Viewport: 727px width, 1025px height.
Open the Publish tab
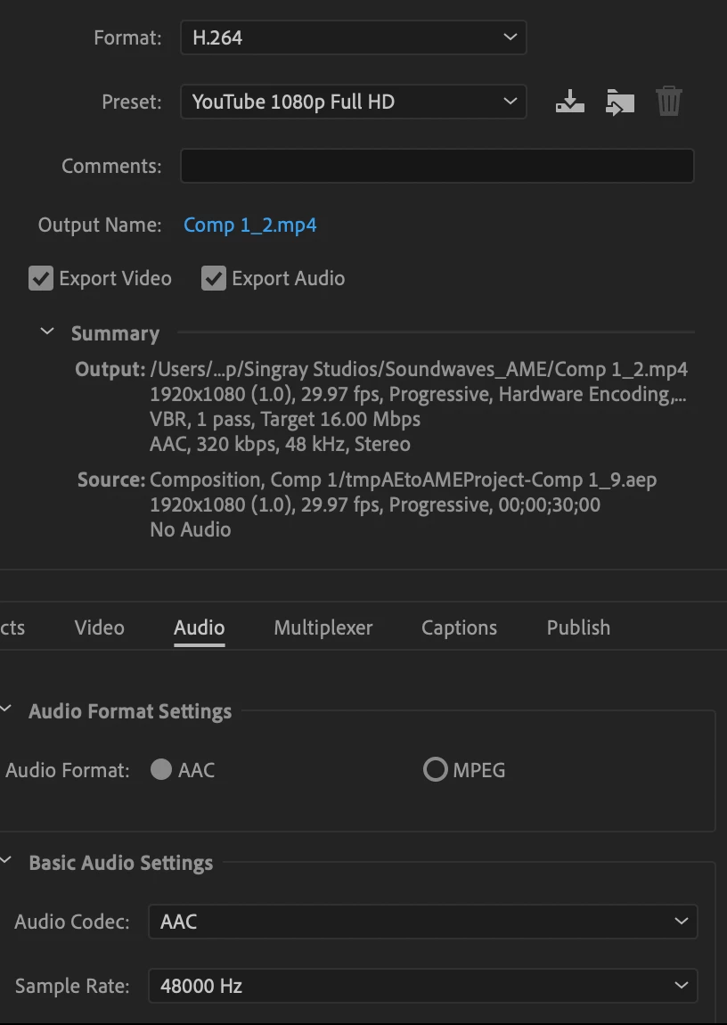pyautogui.click(x=579, y=627)
